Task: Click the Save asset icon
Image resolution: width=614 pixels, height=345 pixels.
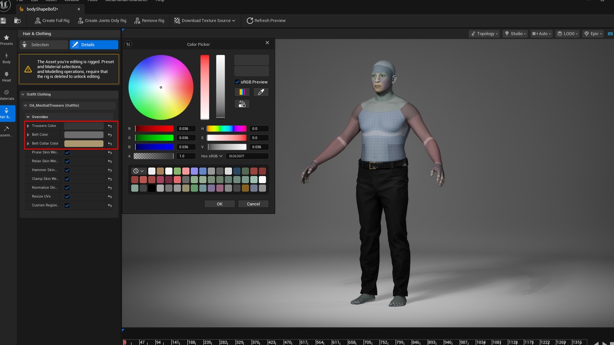Action: [x=3, y=21]
